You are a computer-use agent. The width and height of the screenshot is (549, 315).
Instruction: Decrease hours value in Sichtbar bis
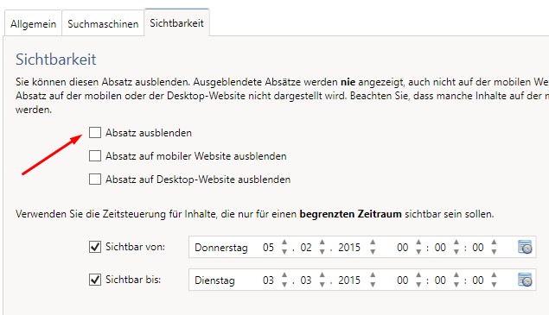[x=418, y=284]
